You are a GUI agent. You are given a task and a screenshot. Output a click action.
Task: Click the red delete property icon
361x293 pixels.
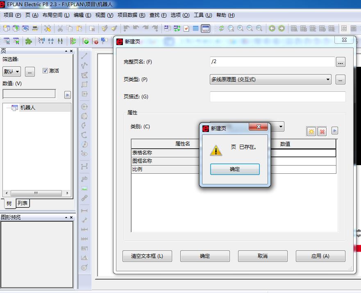pyautogui.click(x=322, y=131)
